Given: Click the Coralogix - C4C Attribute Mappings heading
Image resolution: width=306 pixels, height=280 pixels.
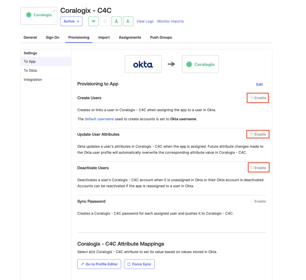Looking at the screenshot, I should tap(121, 244).
